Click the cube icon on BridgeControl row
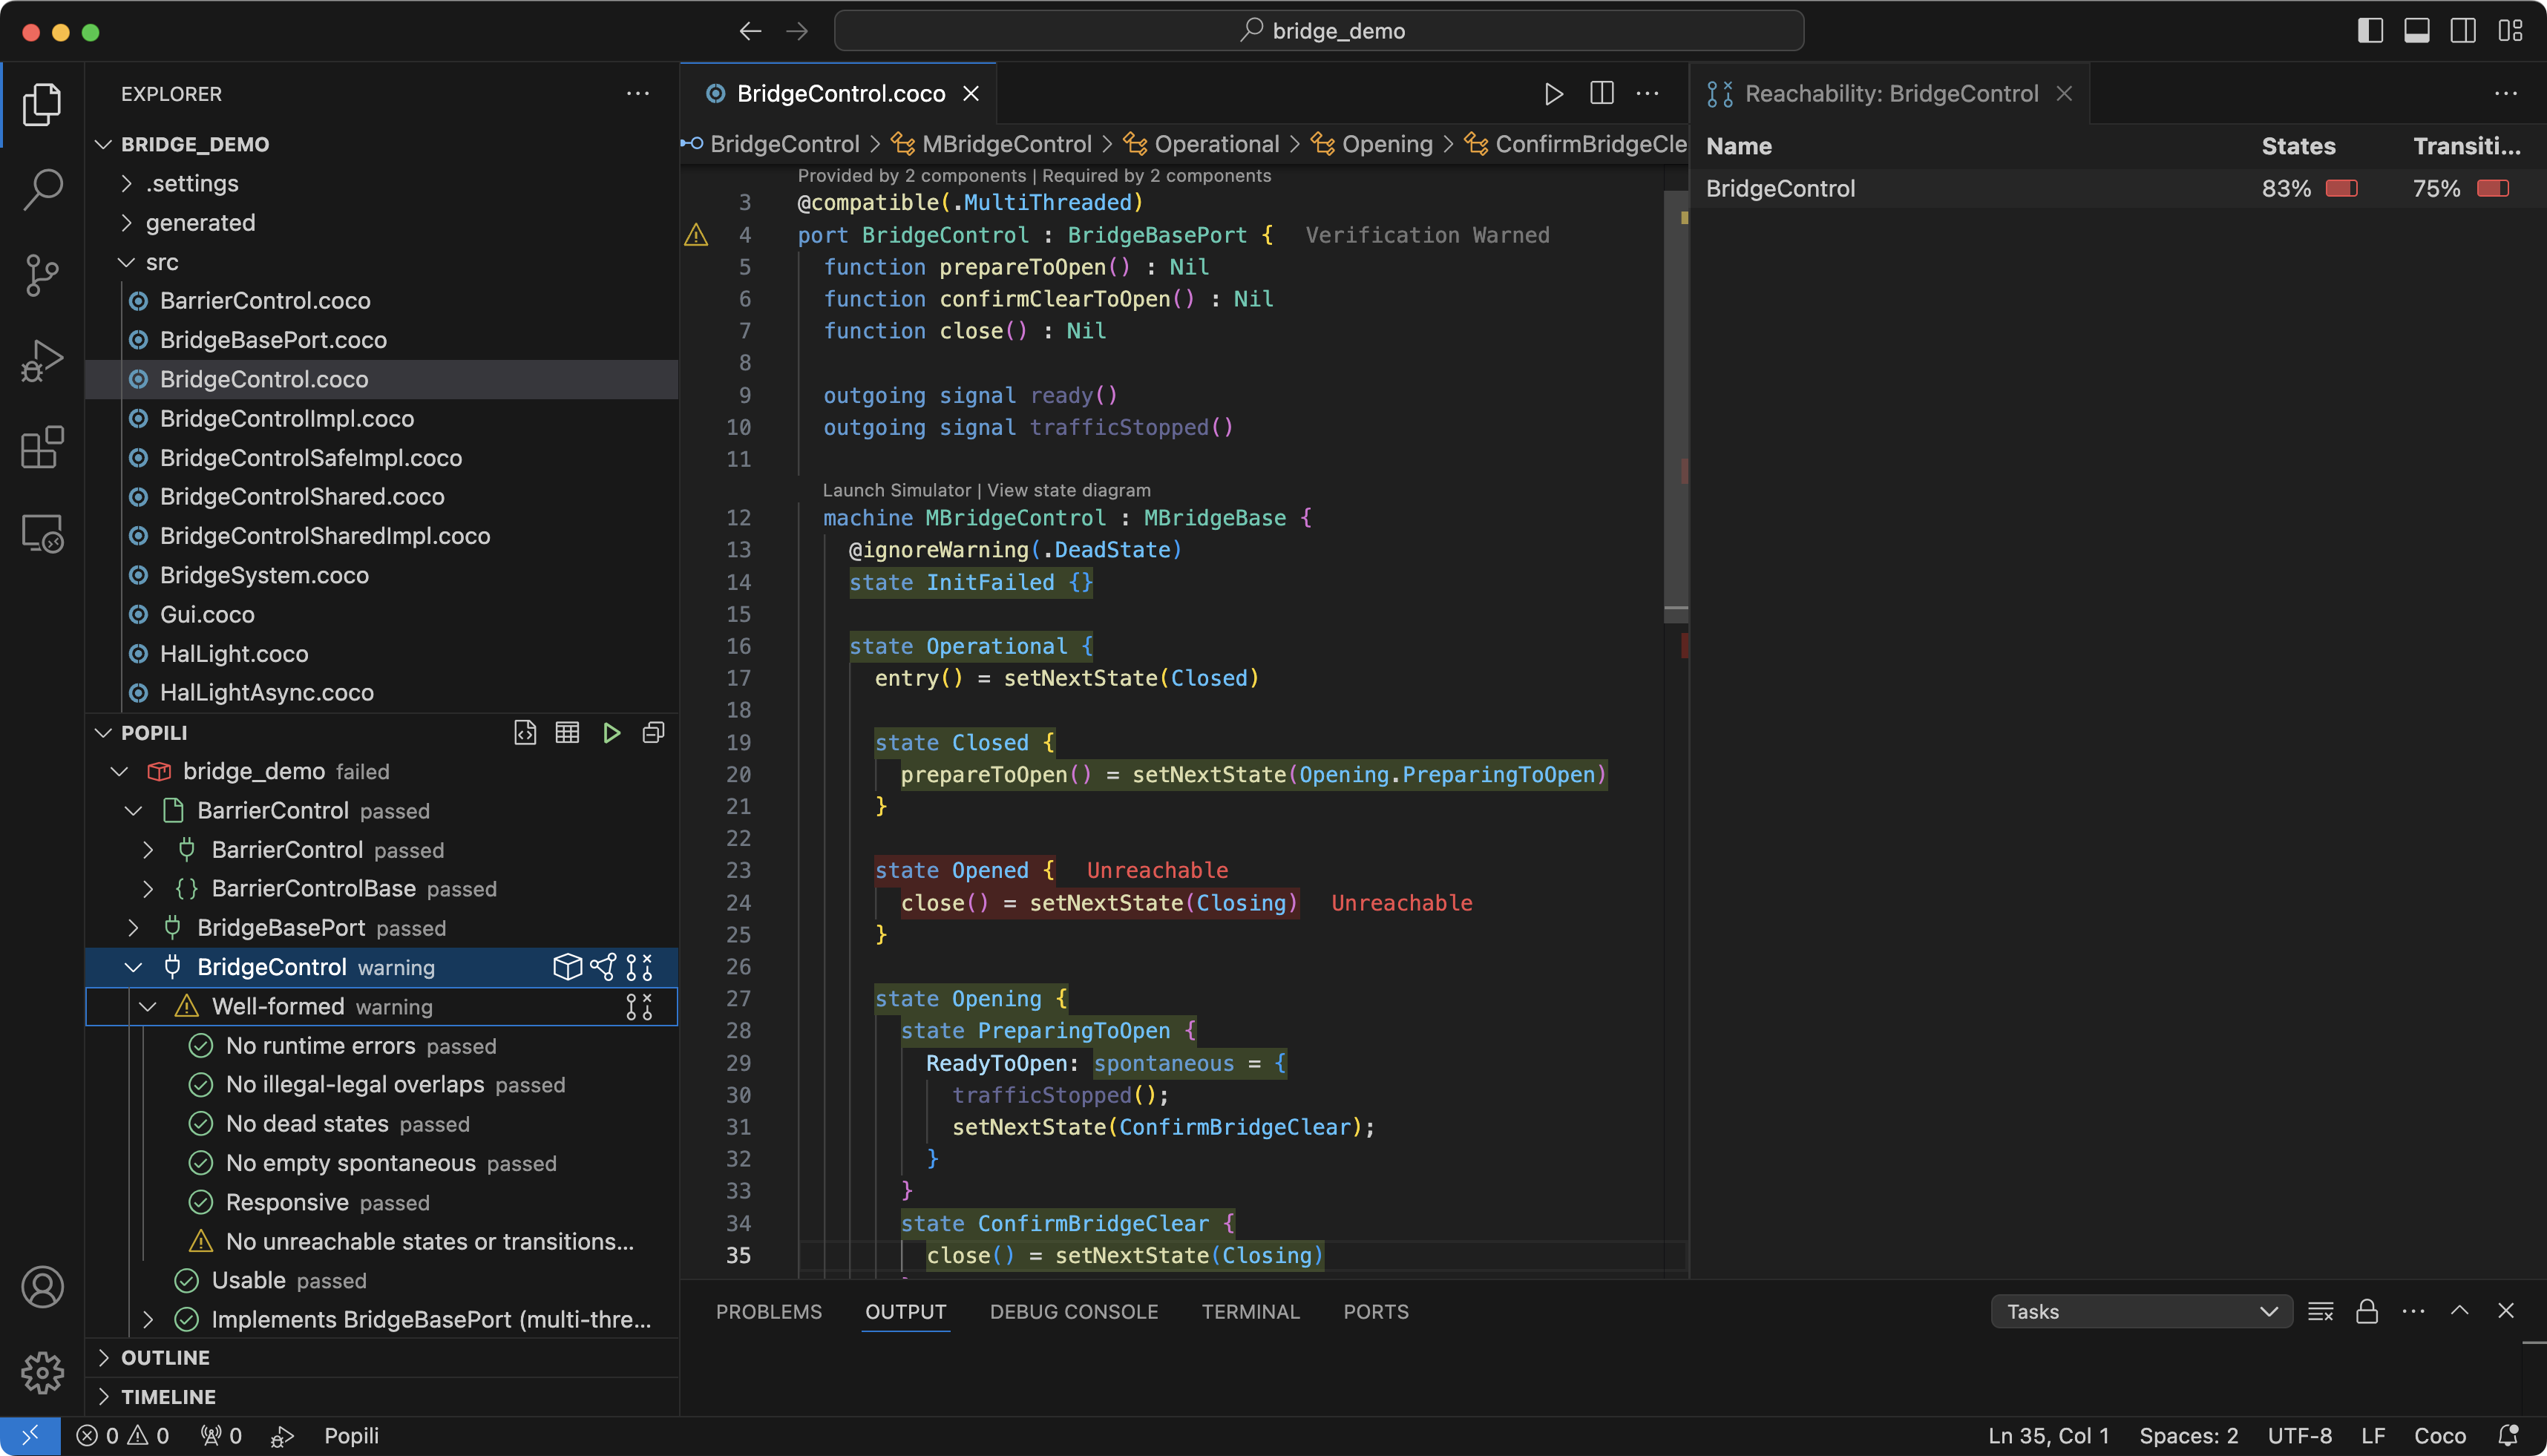The width and height of the screenshot is (2547, 1456). click(567, 967)
